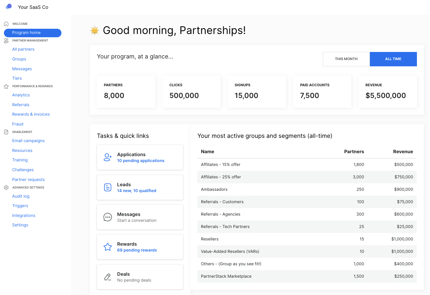Click the Messages speech bubble icon

click(x=107, y=217)
